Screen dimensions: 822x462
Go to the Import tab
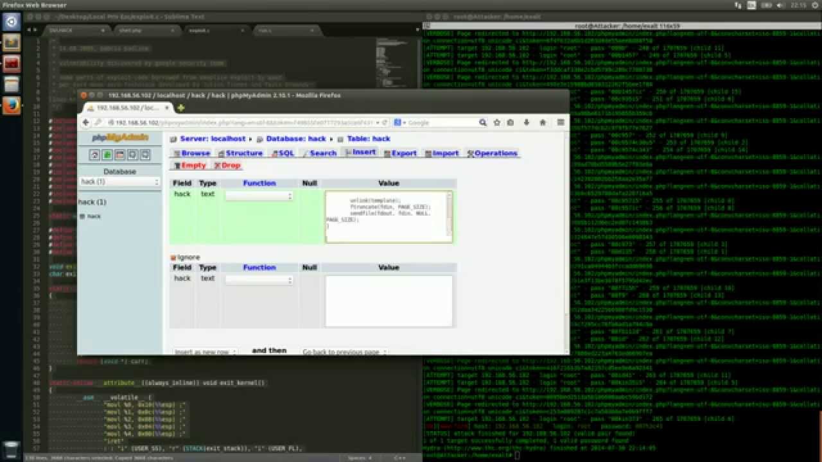(441, 153)
